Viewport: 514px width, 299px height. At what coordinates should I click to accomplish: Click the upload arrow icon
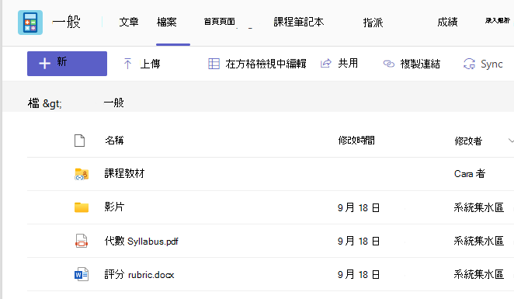pos(127,64)
